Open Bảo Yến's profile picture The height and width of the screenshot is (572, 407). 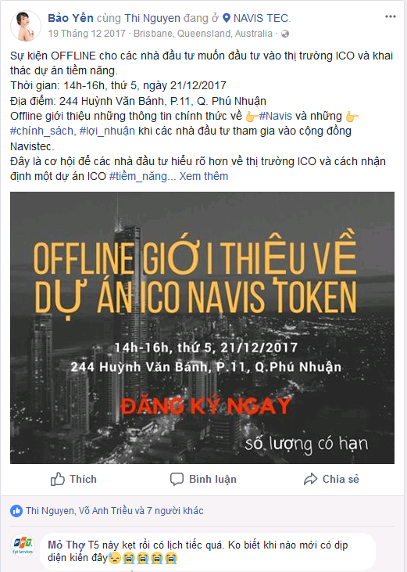26,26
